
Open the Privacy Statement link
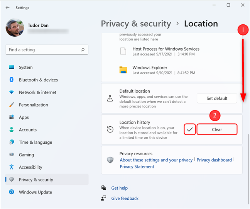137,167
